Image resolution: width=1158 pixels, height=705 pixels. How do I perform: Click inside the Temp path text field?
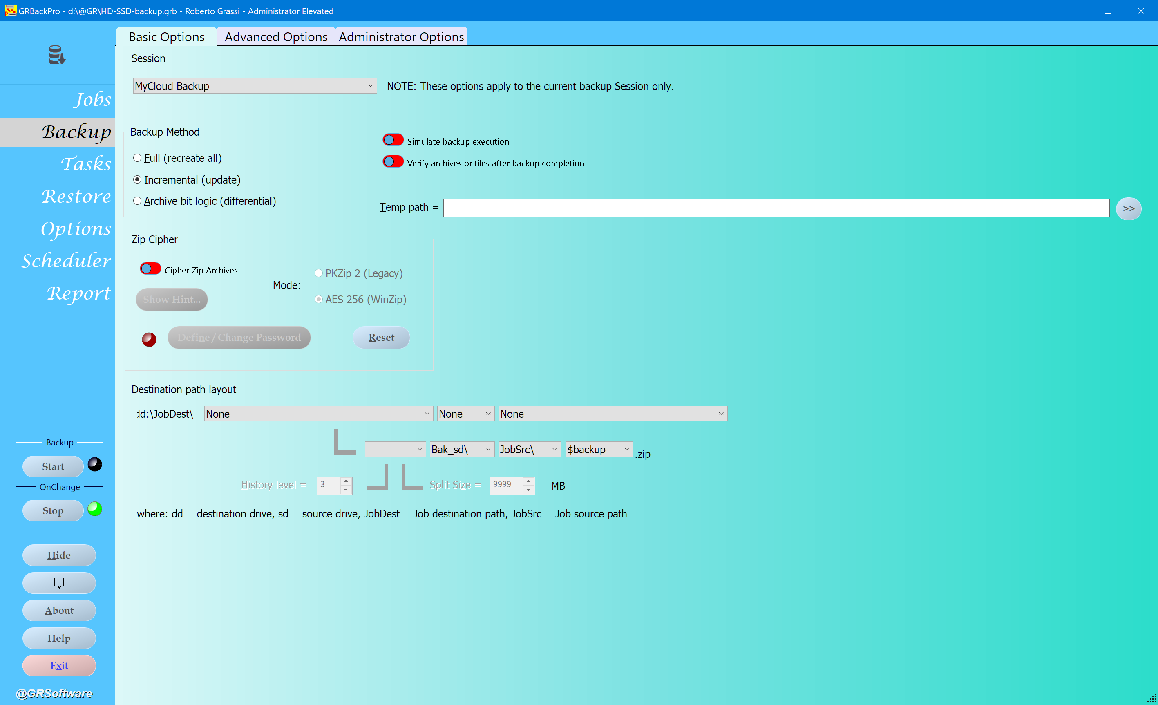776,208
